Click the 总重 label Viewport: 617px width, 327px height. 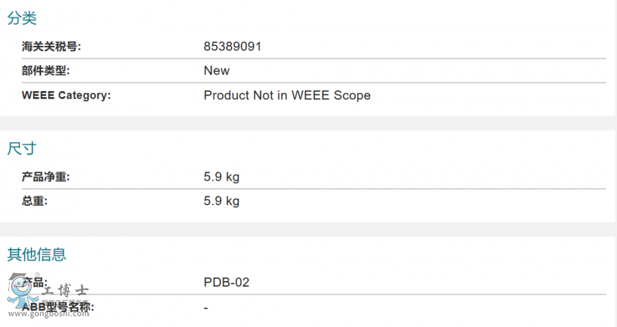pyautogui.click(x=35, y=201)
